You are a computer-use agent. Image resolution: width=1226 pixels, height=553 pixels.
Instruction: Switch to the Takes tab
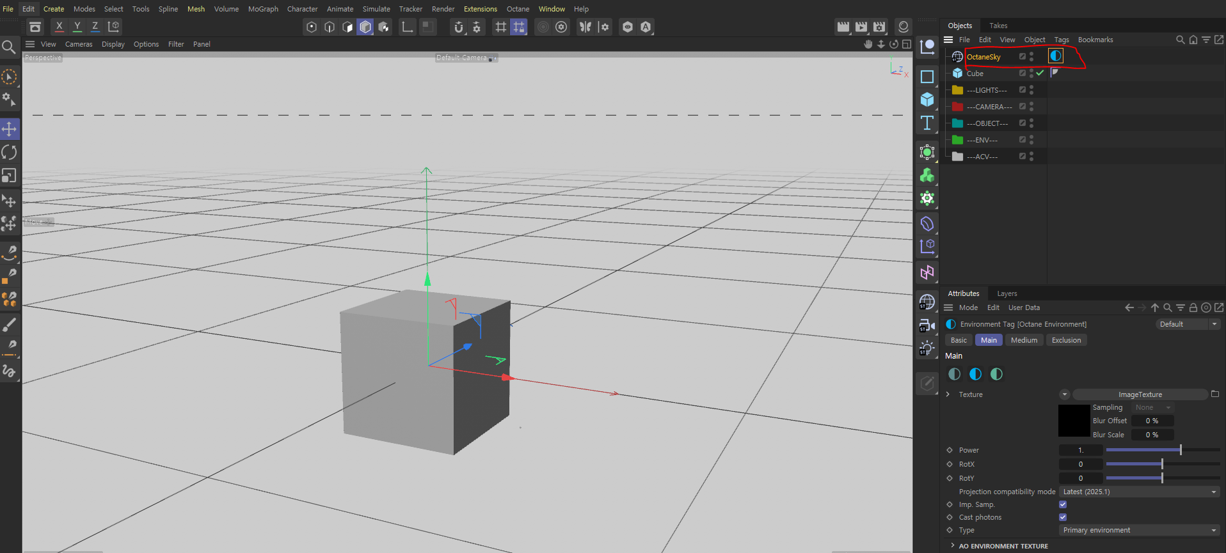(x=998, y=26)
